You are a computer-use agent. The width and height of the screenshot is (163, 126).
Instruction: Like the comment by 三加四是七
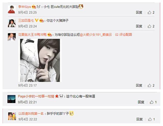151,26
